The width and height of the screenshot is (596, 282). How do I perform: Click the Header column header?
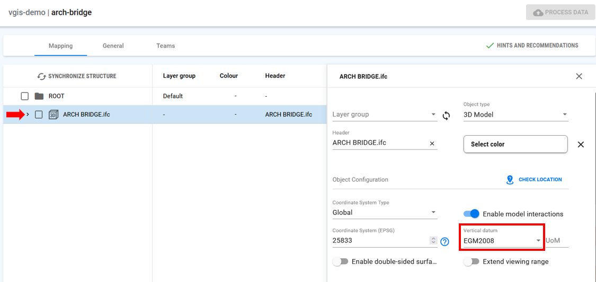click(x=275, y=76)
